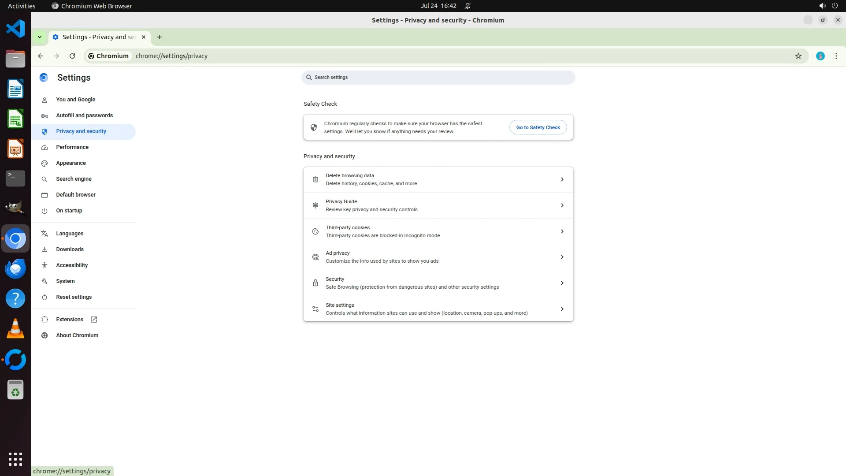Click the profile avatar icon
Viewport: 846px width, 476px height.
[820, 56]
